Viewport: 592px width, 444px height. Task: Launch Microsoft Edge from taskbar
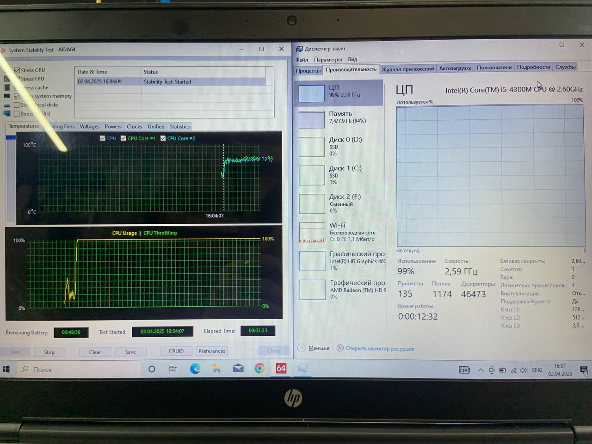(x=195, y=369)
